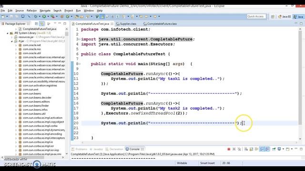Toggle Word Wrap in Console toolbar

click(256, 149)
